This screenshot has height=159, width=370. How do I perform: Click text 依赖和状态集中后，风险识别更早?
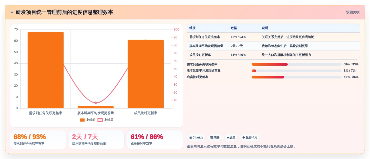pos(285,46)
